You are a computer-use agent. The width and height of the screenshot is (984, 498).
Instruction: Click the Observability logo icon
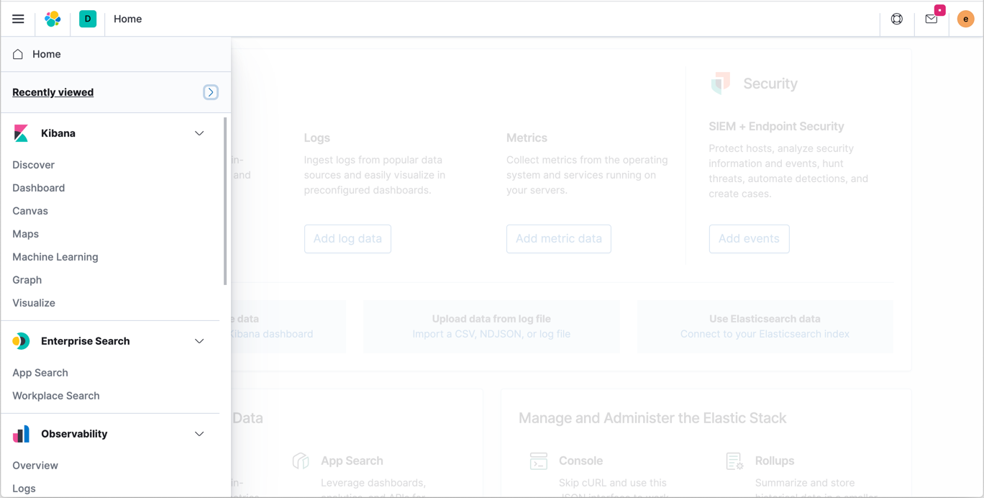[21, 434]
